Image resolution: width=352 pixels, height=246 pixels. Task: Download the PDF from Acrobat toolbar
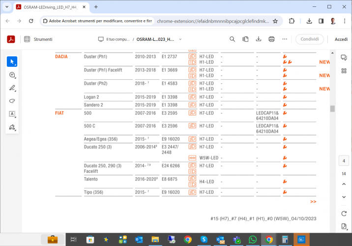(x=259, y=39)
